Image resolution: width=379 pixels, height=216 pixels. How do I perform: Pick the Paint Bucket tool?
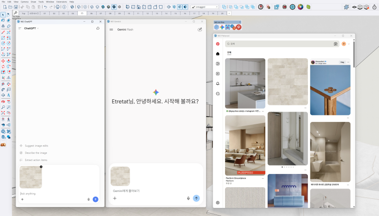3,20
